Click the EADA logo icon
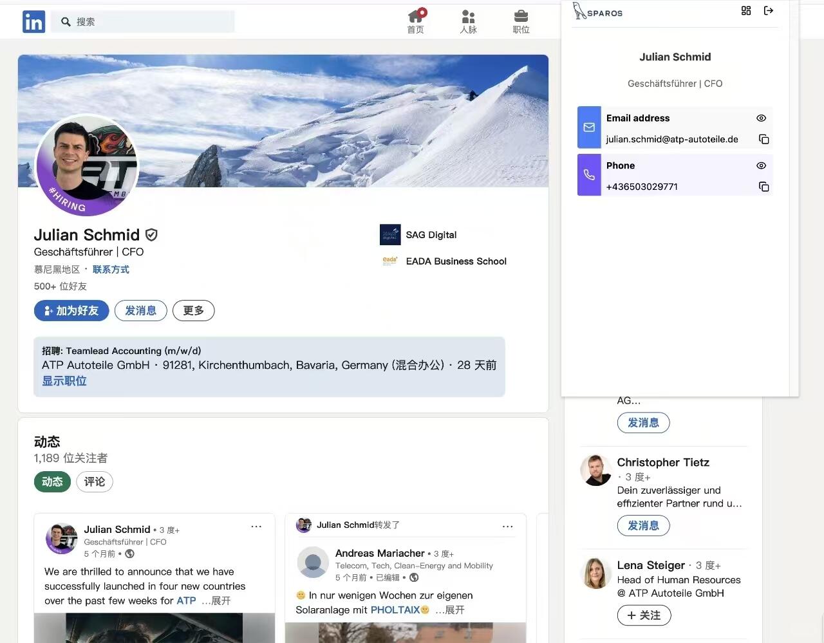 tap(390, 261)
